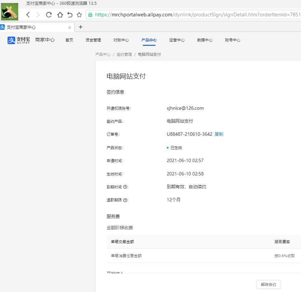Click the cat profile avatar thumbnail

point(10,12)
